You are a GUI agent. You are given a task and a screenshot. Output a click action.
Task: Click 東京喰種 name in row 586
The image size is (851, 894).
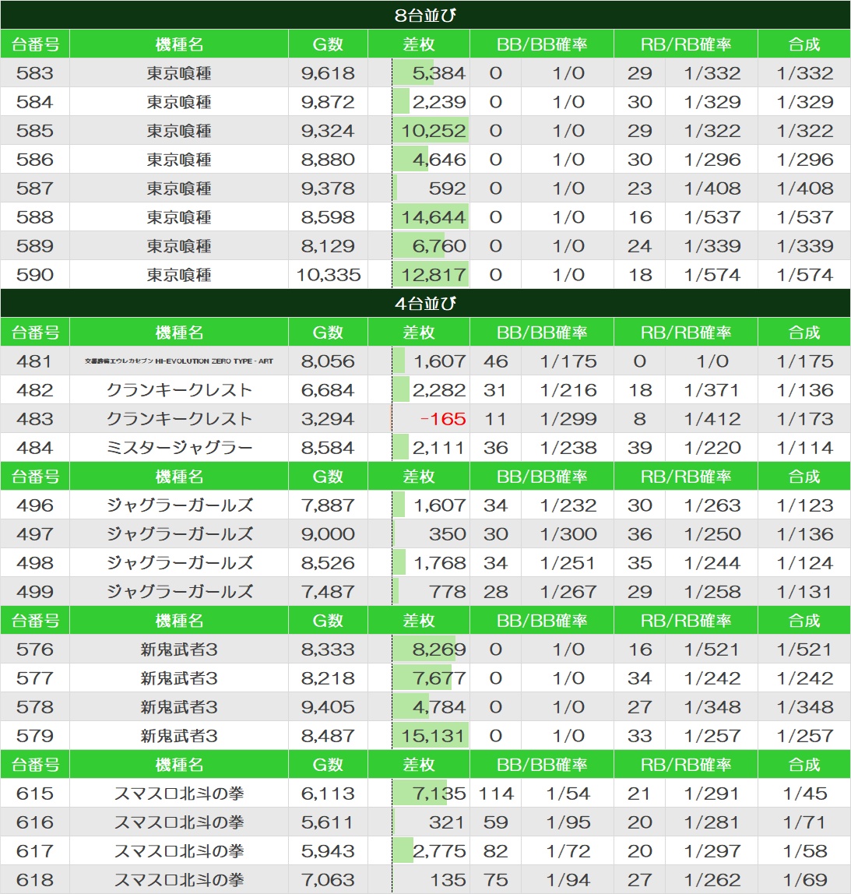pos(179,160)
